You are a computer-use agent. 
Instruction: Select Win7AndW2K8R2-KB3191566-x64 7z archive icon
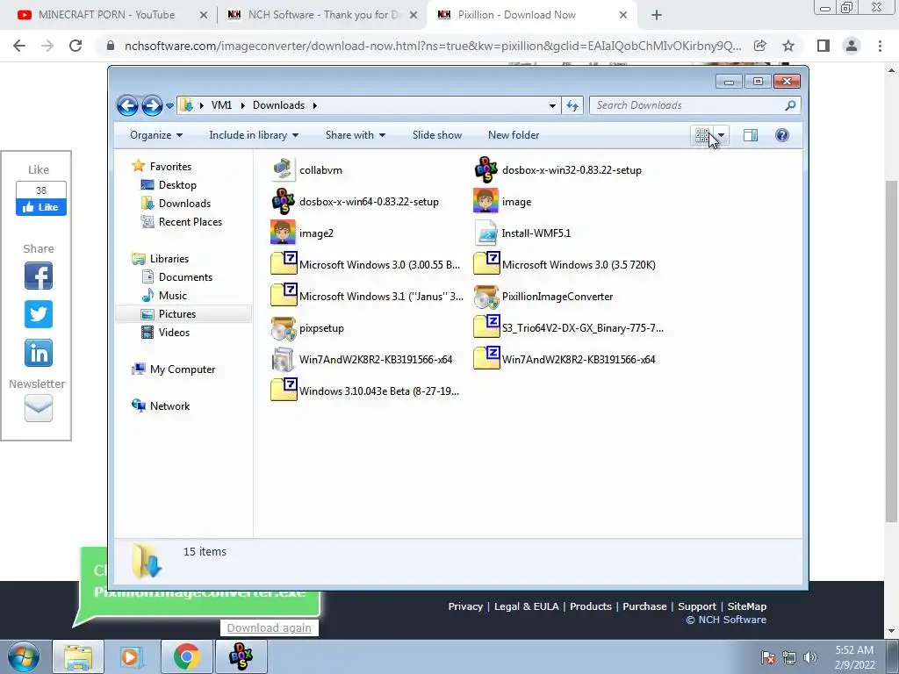[486, 359]
